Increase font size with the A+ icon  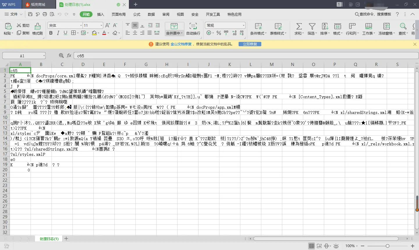point(108,26)
